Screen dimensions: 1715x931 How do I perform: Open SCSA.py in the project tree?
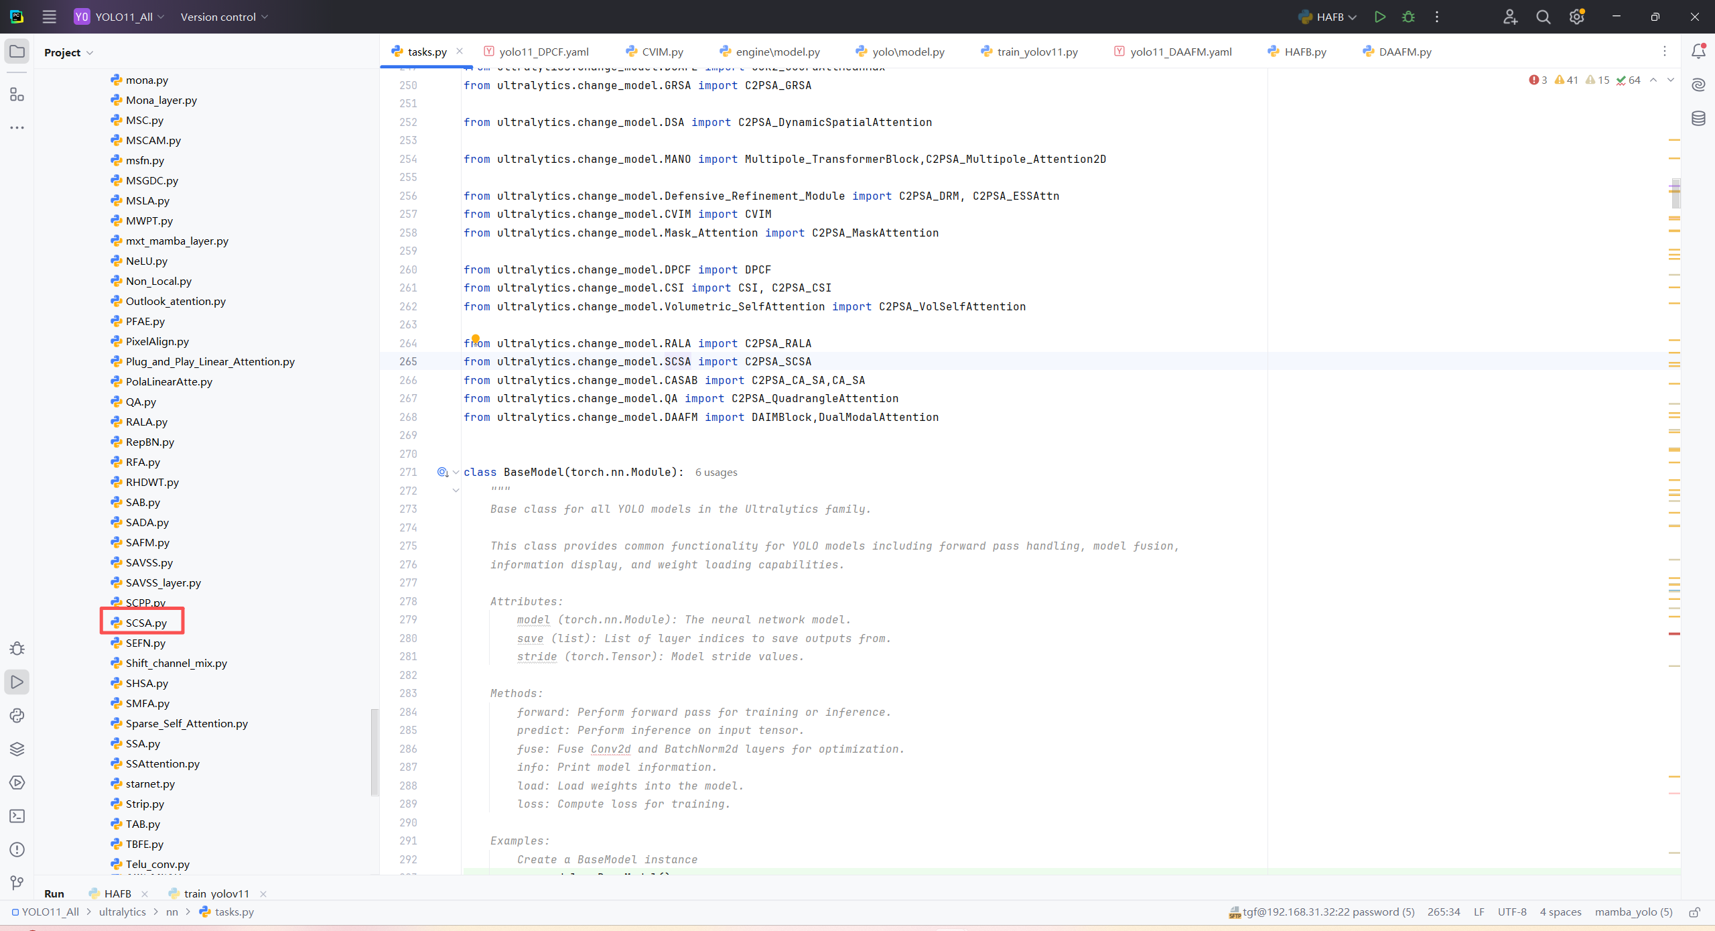146,623
